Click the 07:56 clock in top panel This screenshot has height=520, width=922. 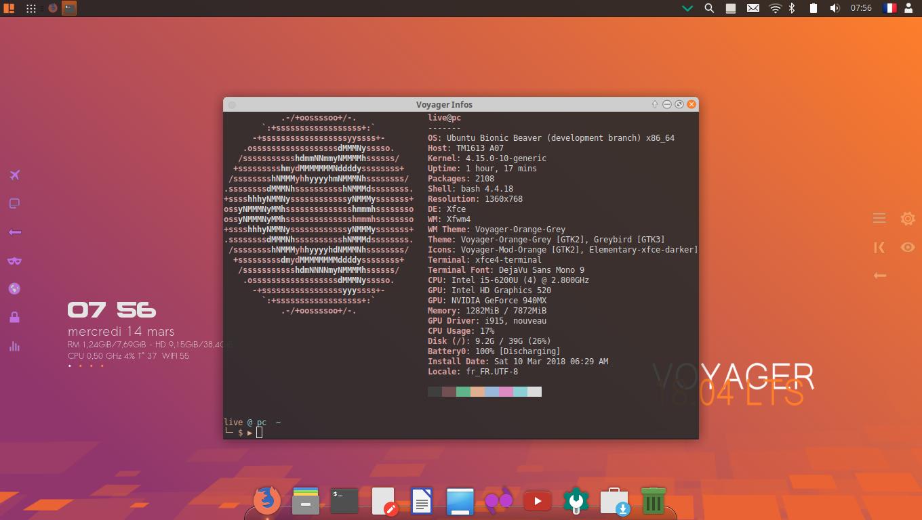tap(861, 8)
